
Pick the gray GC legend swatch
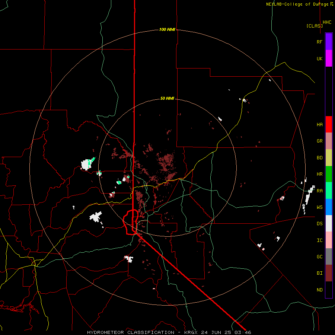(329, 256)
